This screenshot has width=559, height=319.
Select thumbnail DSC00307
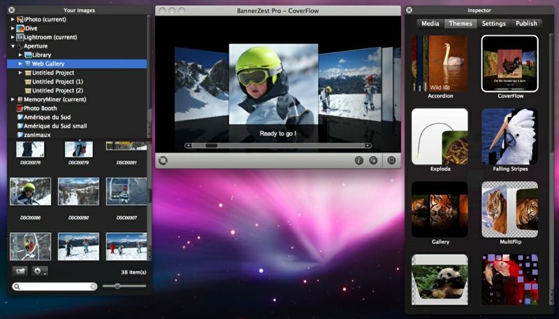(126, 192)
